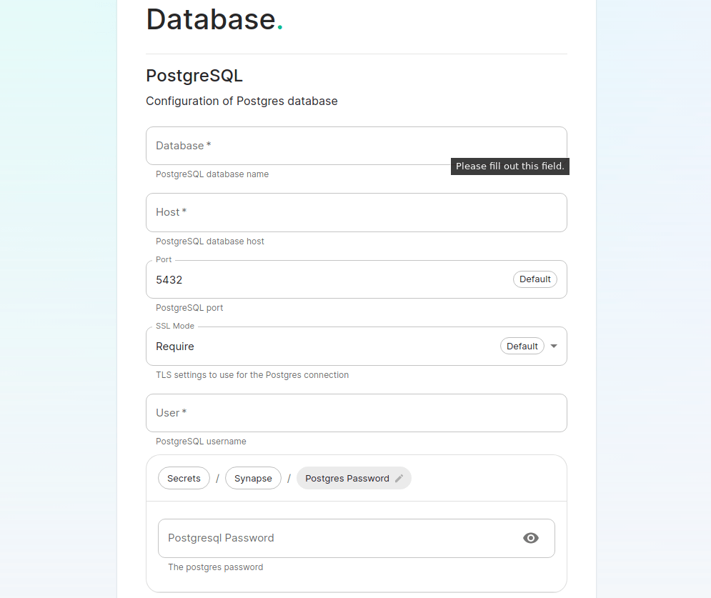Go to the Secrets breadcrumb chip

click(x=184, y=479)
